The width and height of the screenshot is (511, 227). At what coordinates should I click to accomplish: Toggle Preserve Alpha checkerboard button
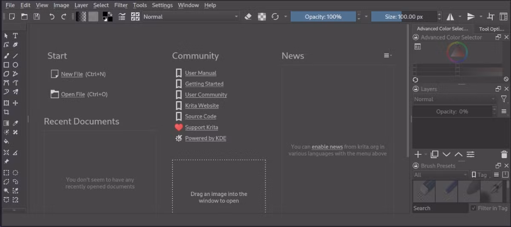[262, 17]
